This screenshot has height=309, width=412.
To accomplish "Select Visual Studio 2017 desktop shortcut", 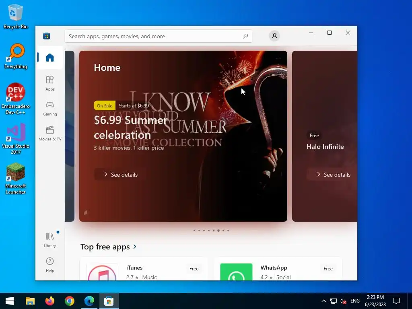I will tap(16, 139).
